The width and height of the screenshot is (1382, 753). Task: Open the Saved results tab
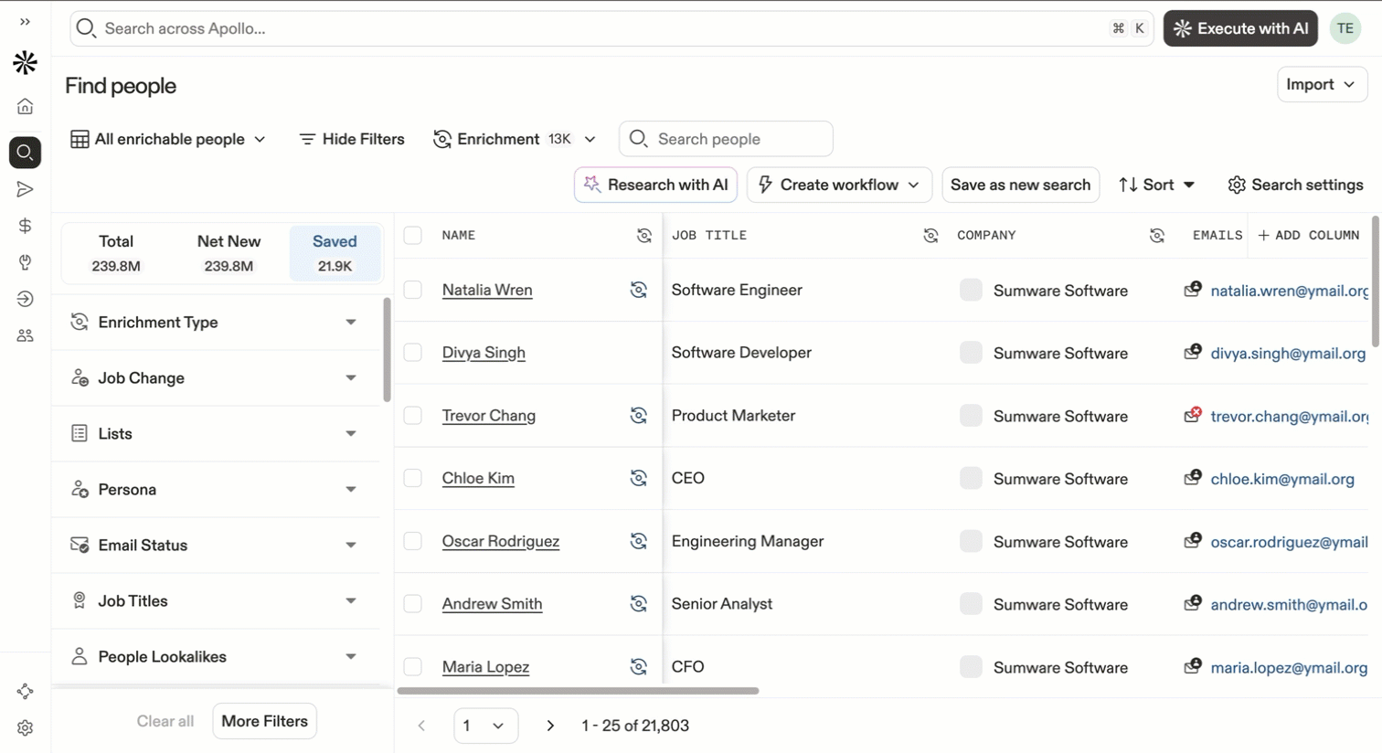pos(335,253)
